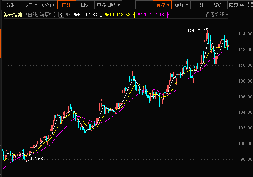
Task: Click the MA20 magenta up arrow indicator
Action: [168, 15]
